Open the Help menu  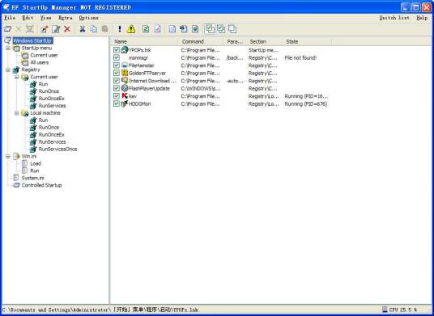pos(422,18)
